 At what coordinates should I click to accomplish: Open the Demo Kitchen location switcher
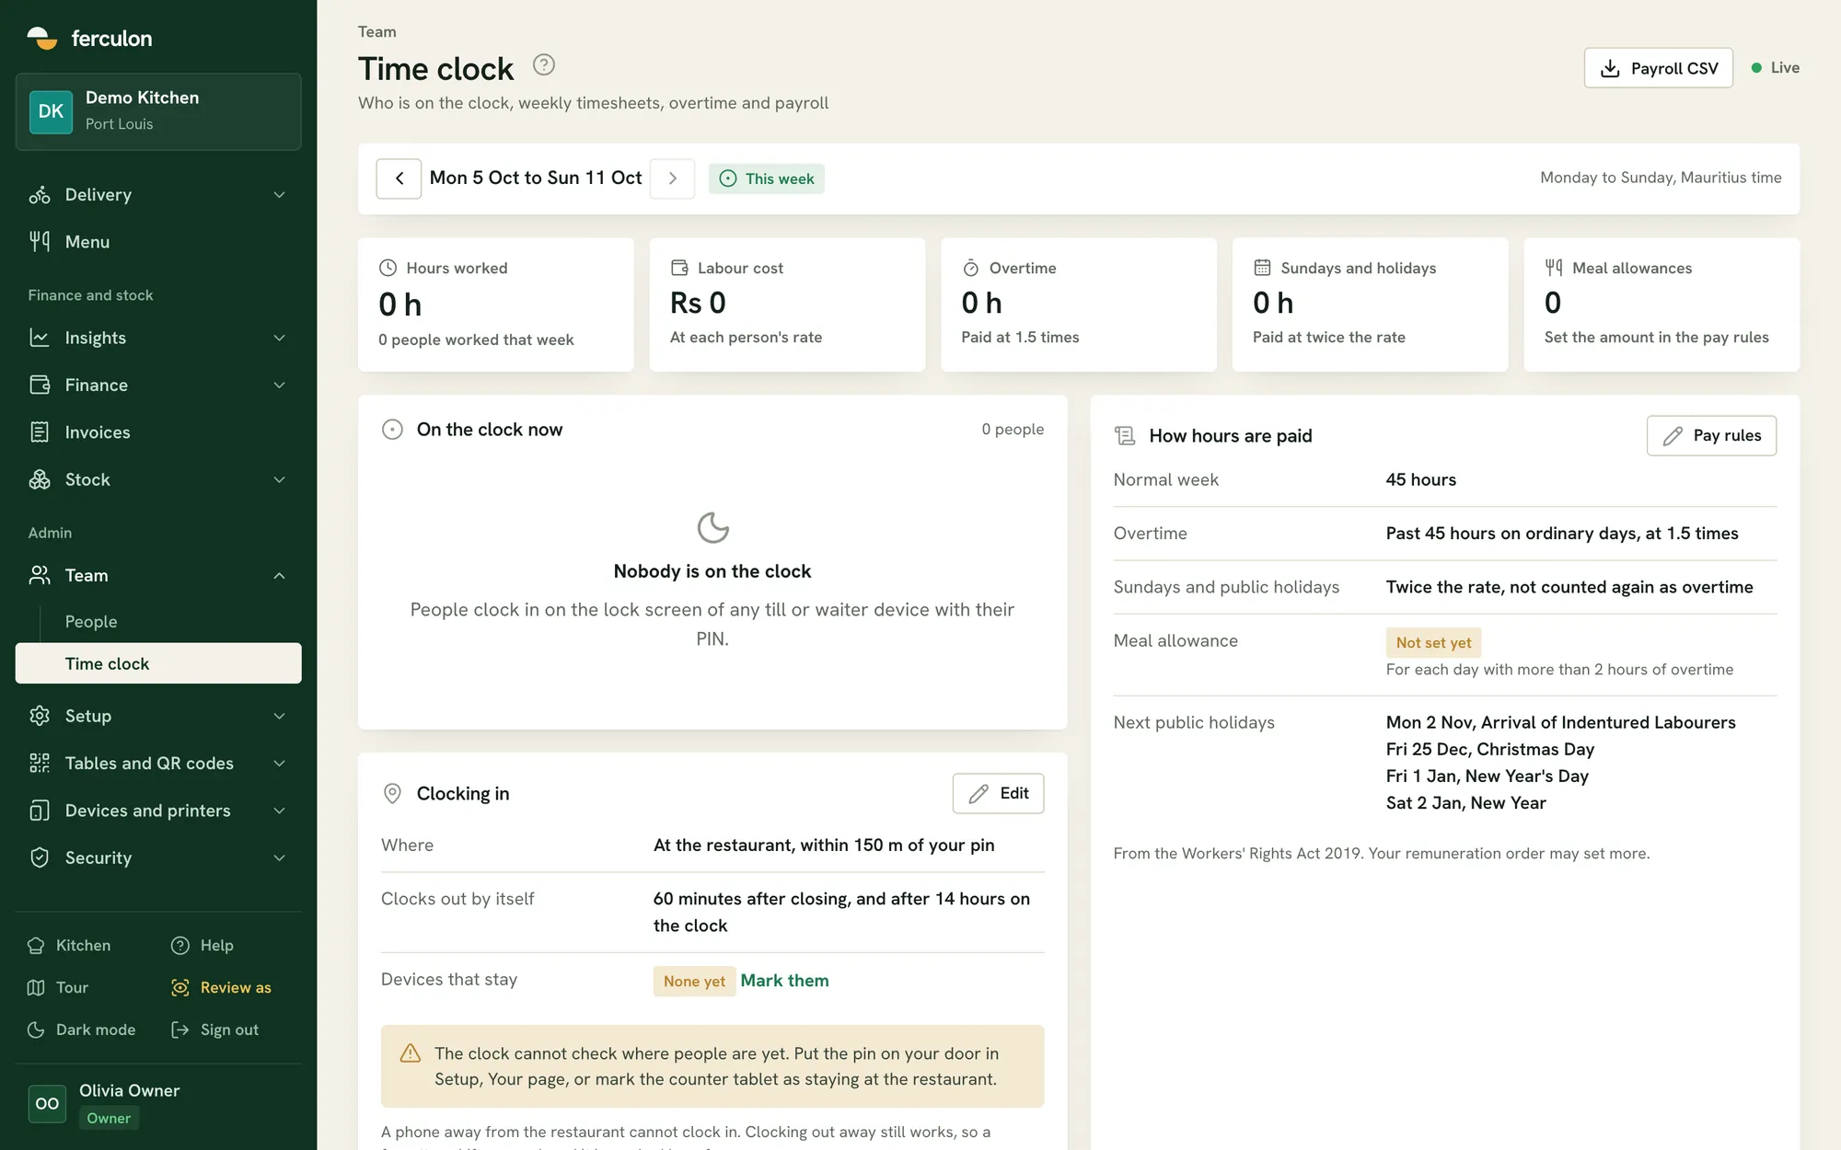coord(158,111)
